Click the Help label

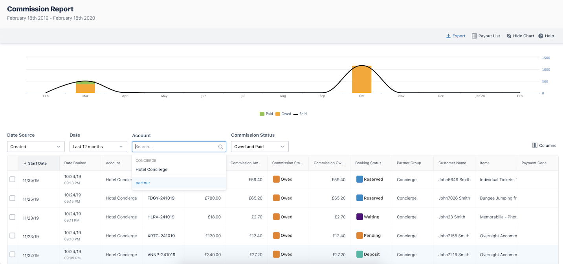tap(549, 36)
